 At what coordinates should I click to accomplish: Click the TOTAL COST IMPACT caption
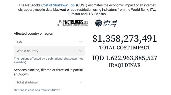tap(125, 47)
